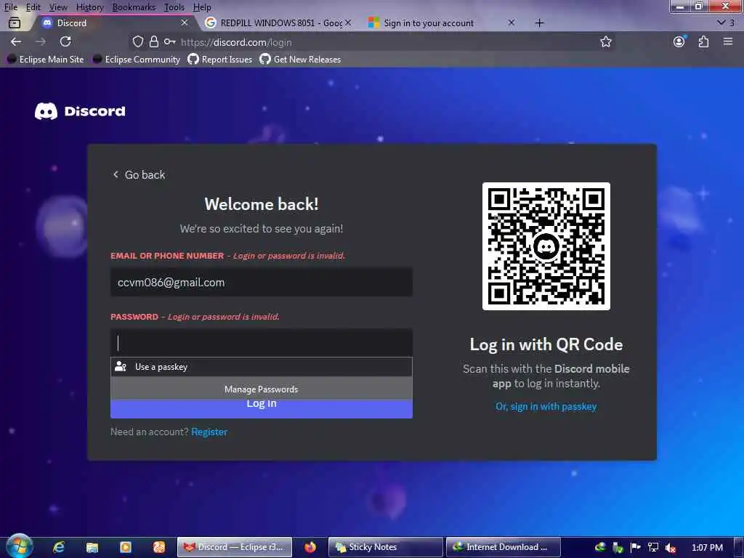
Task: Open Windows Explorer folder taskbar icon
Action: pos(92,547)
